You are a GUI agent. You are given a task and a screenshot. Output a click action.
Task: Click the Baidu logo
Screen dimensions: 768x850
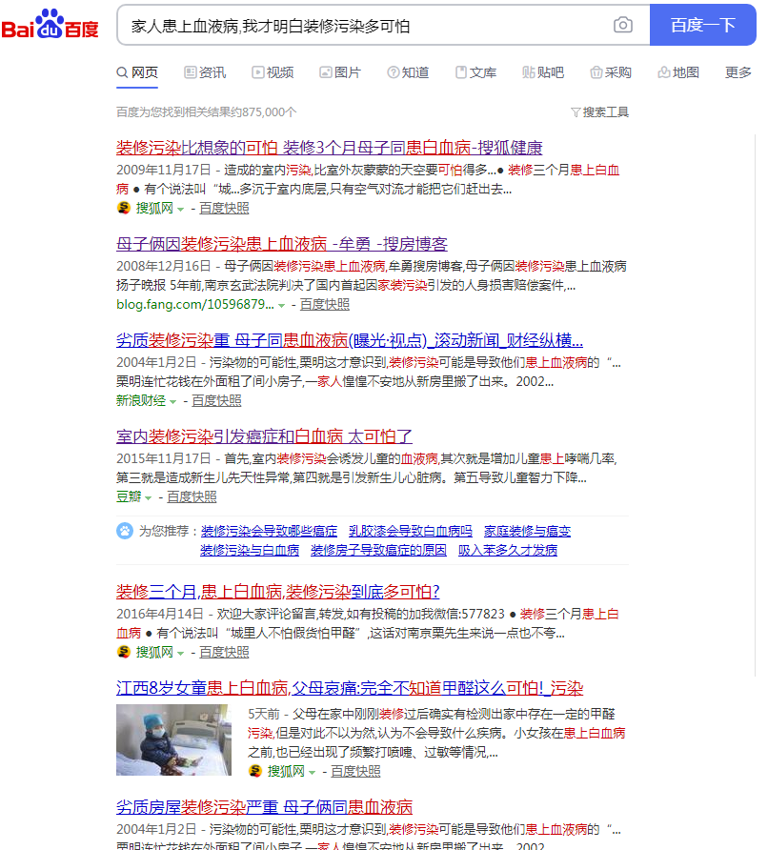(50, 25)
